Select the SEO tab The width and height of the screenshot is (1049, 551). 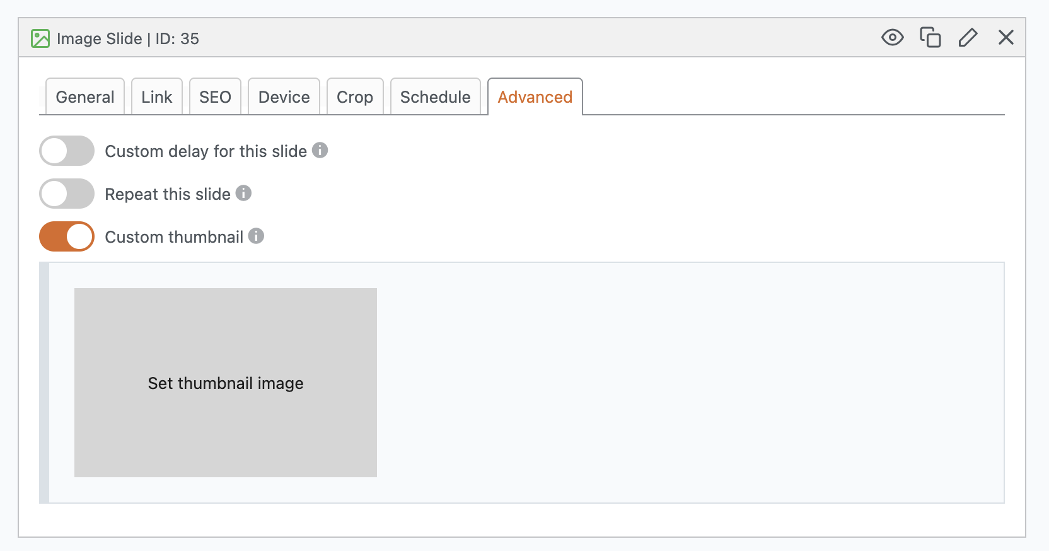point(215,97)
